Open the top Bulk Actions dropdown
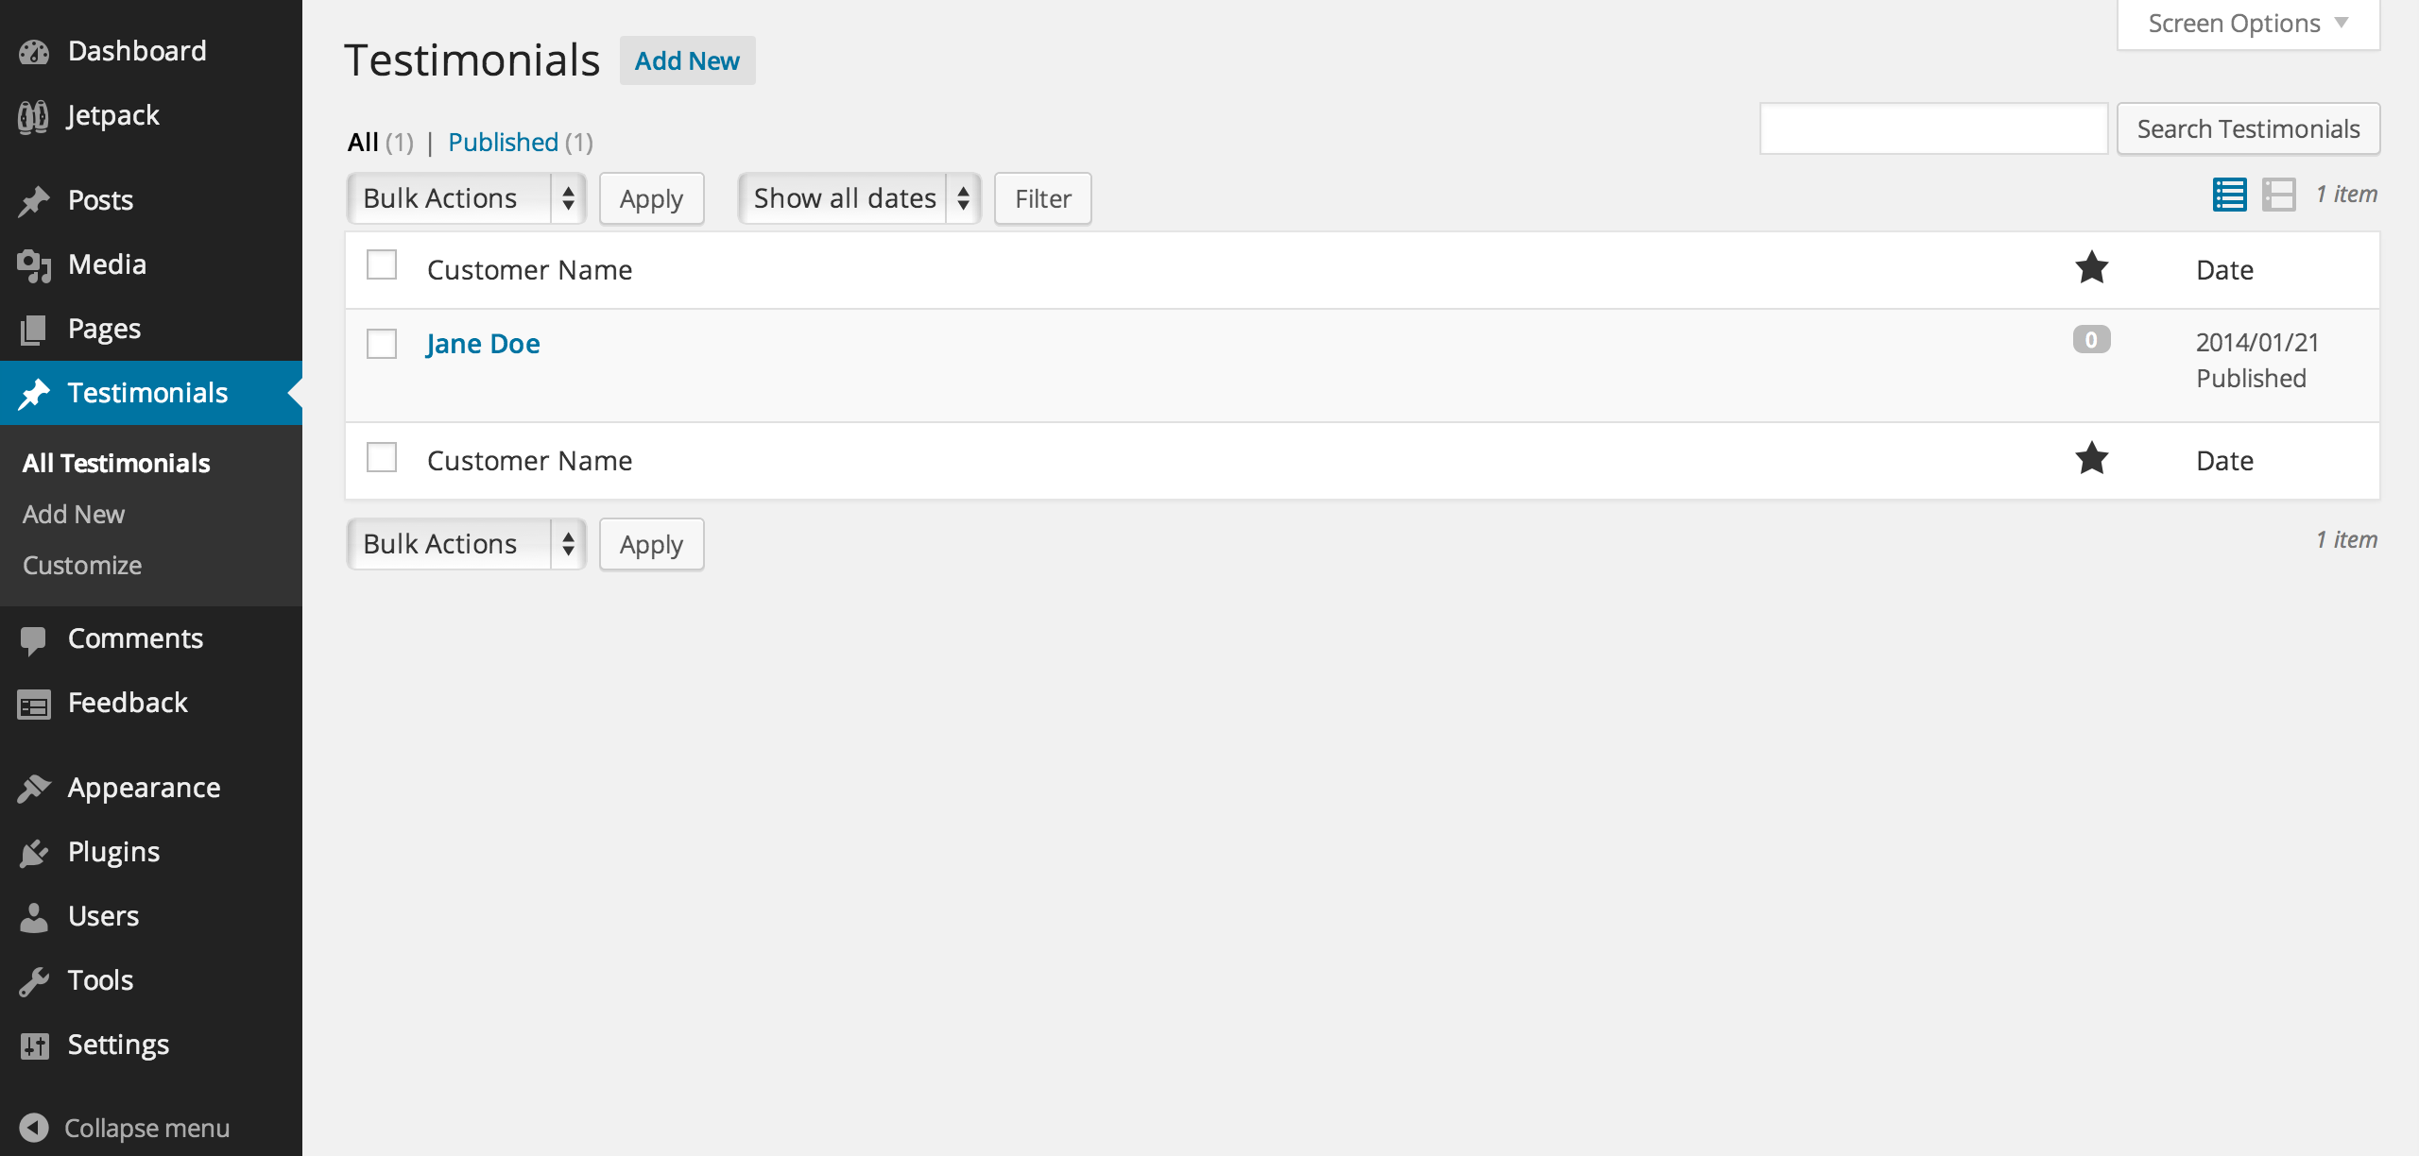This screenshot has width=2419, height=1156. [466, 198]
